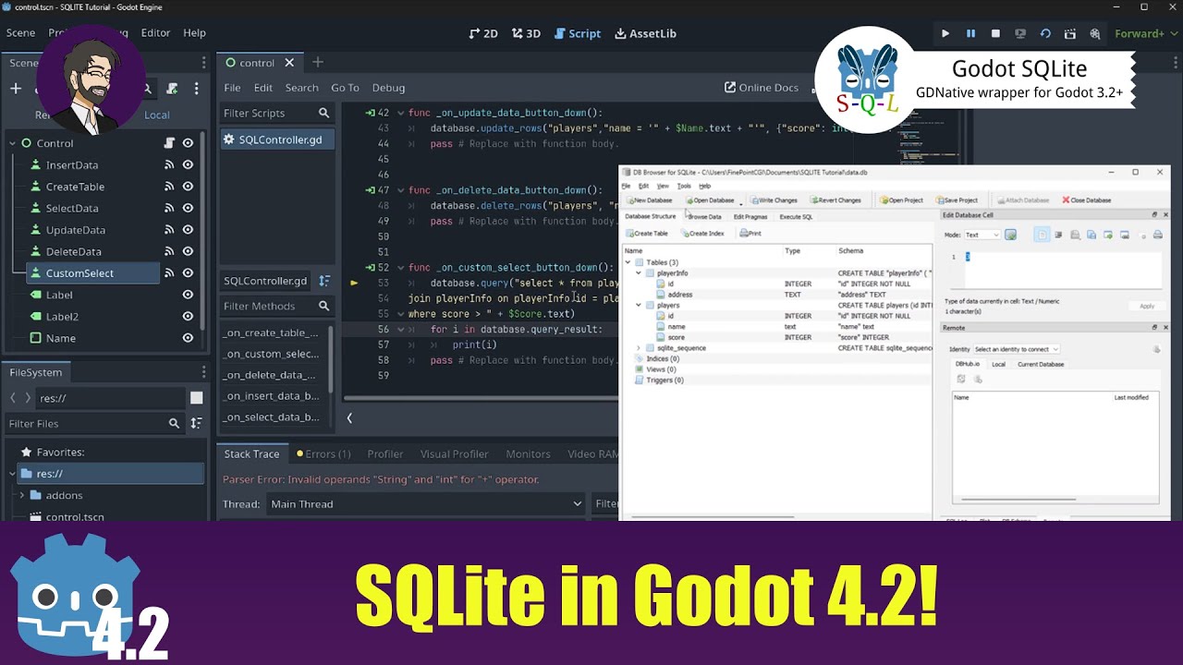The width and height of the screenshot is (1183, 665).
Task: Click Print in Database Structure toolbar
Action: click(x=750, y=234)
